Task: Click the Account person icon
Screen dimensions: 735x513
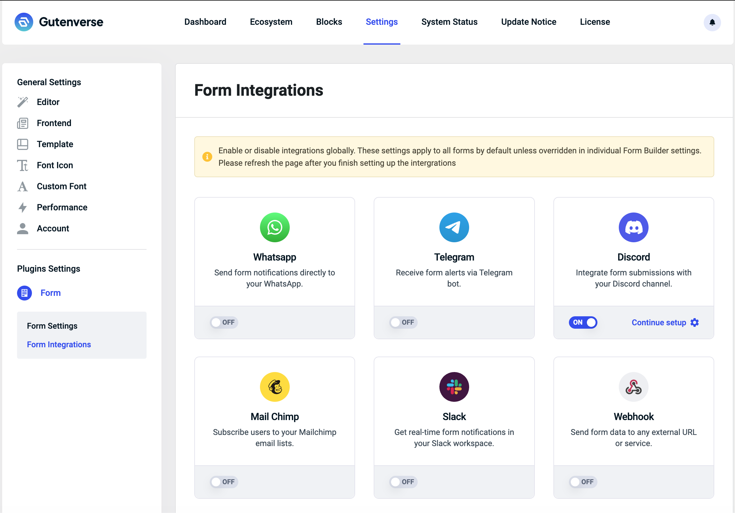Action: (23, 229)
